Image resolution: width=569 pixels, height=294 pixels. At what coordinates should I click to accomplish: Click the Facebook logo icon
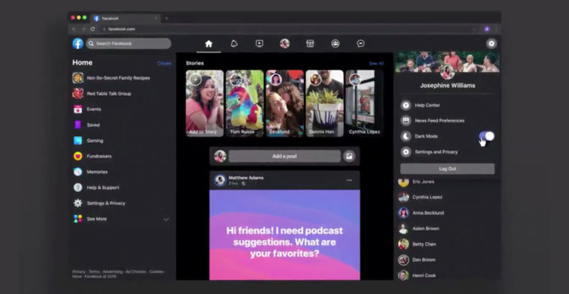pos(77,43)
